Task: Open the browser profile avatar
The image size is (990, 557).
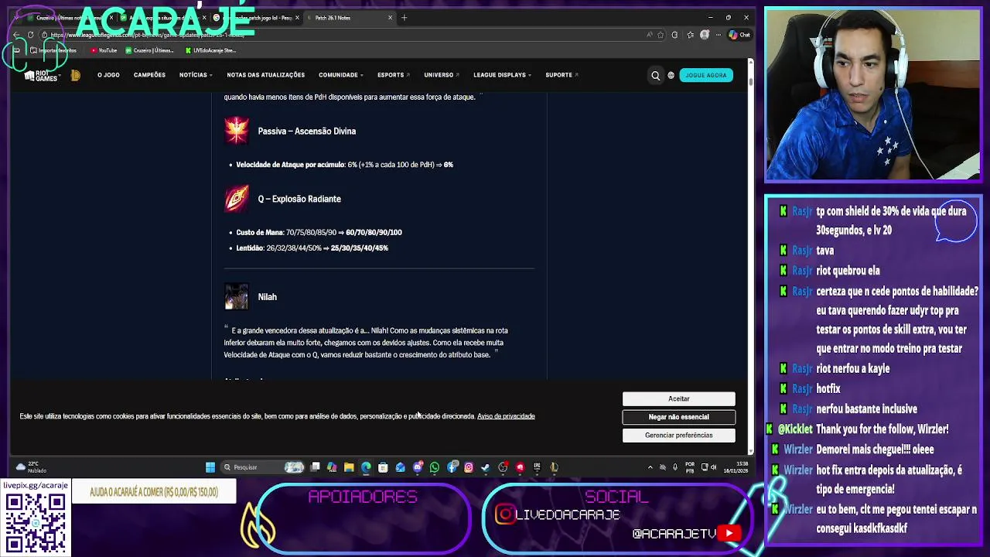Action: [704, 35]
